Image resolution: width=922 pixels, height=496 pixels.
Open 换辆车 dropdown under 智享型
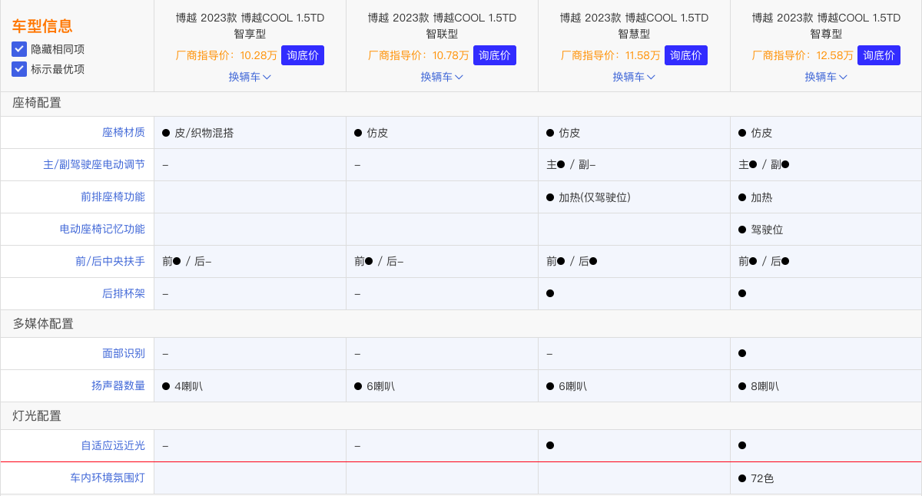(250, 77)
